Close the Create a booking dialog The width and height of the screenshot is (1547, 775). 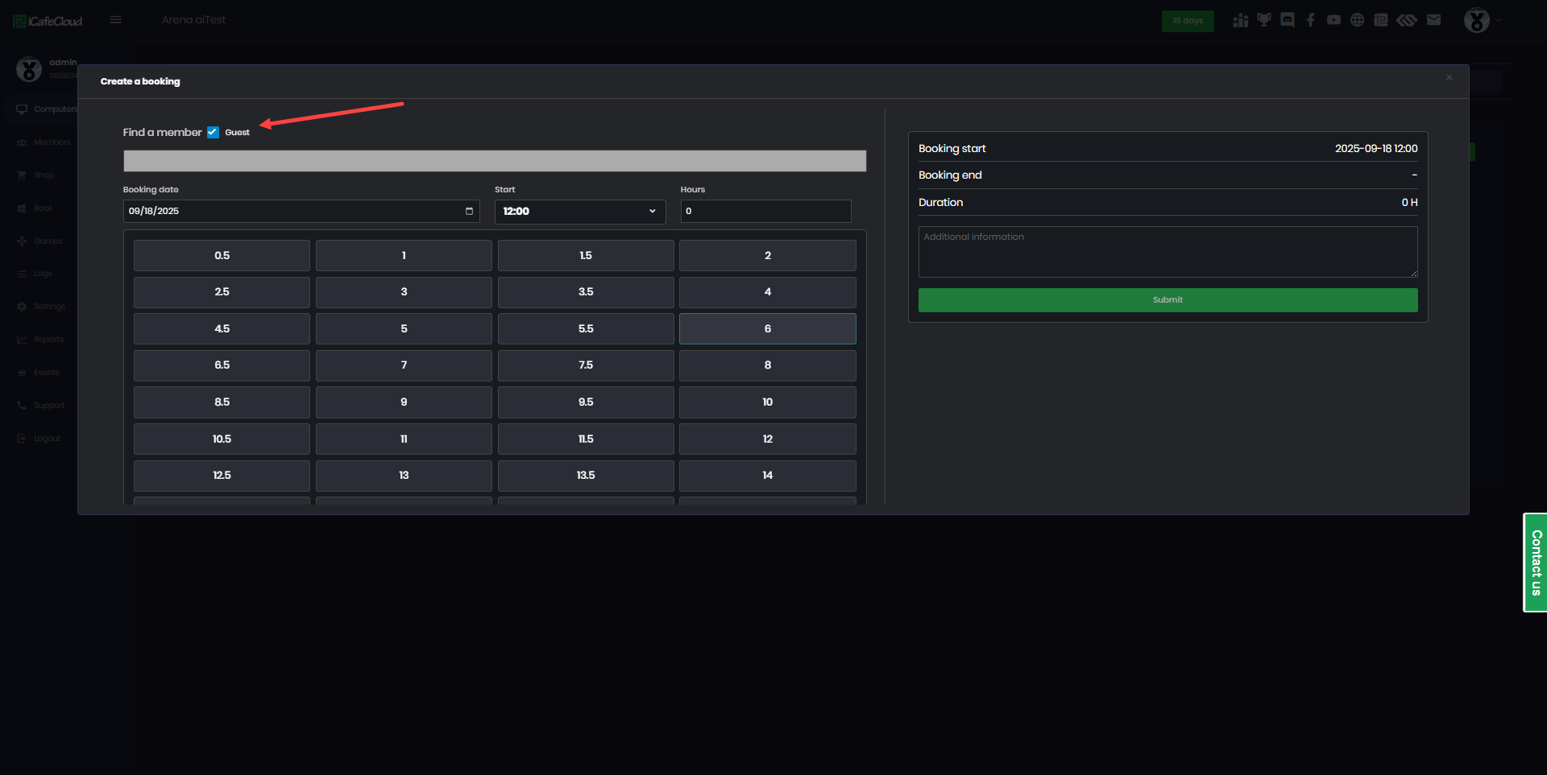[x=1449, y=78]
